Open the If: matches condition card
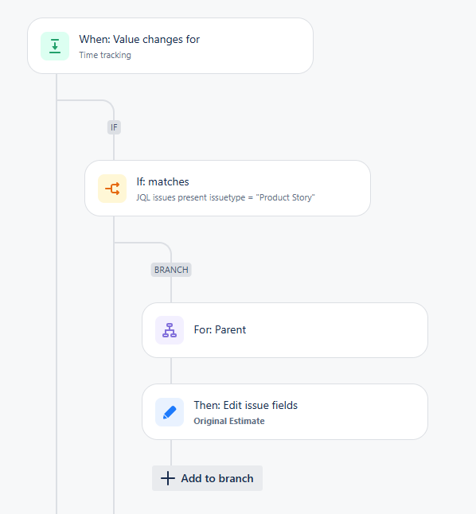The image size is (476, 514). tap(228, 188)
